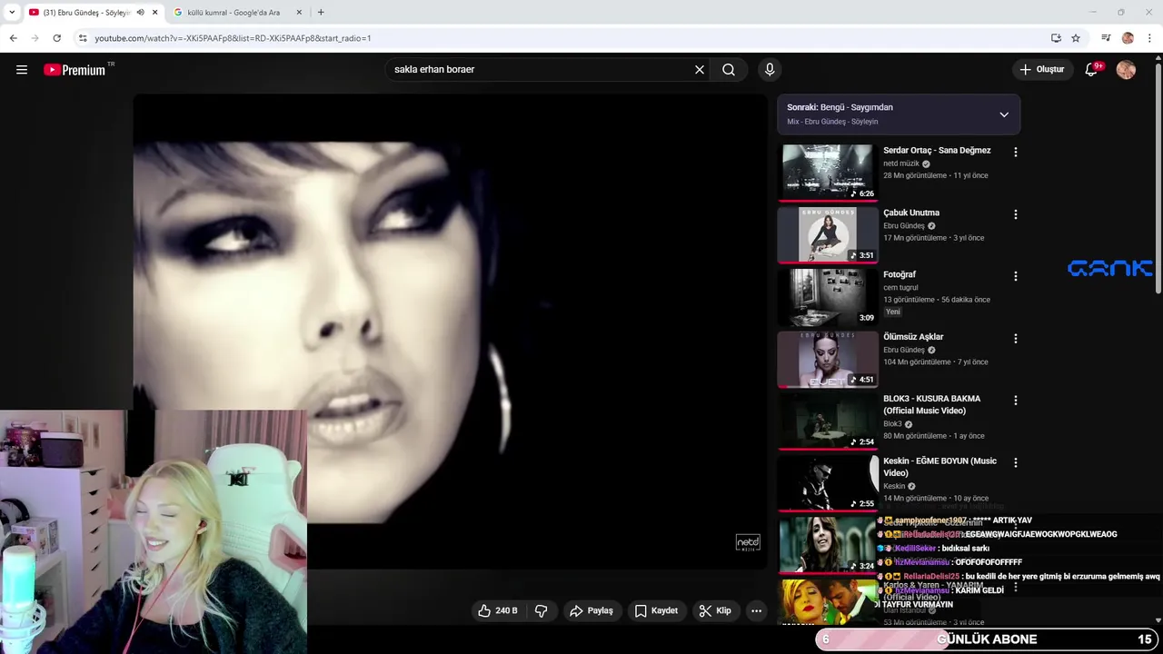Open media controls icon in toolbar
The width and height of the screenshot is (1163, 654).
pyautogui.click(x=1106, y=38)
